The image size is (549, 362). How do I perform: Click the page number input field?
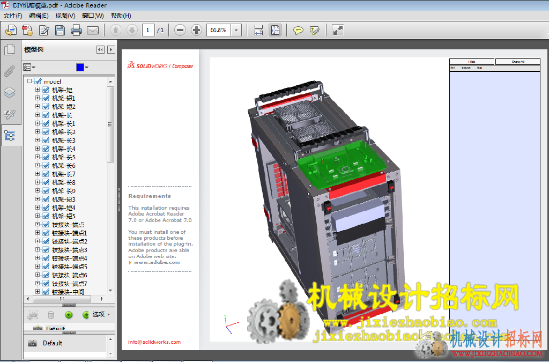click(148, 30)
